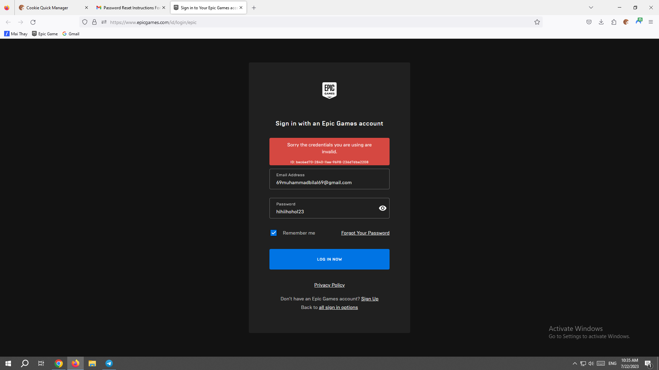Click the JS toggle extension icon
659x370 pixels.
tap(638, 22)
